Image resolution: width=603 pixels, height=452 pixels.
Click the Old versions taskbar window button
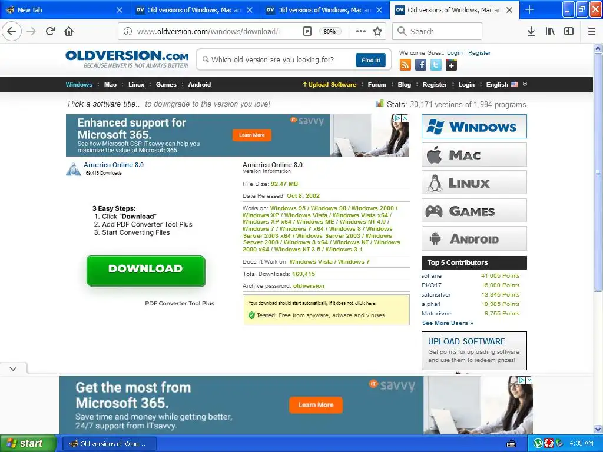click(x=109, y=444)
